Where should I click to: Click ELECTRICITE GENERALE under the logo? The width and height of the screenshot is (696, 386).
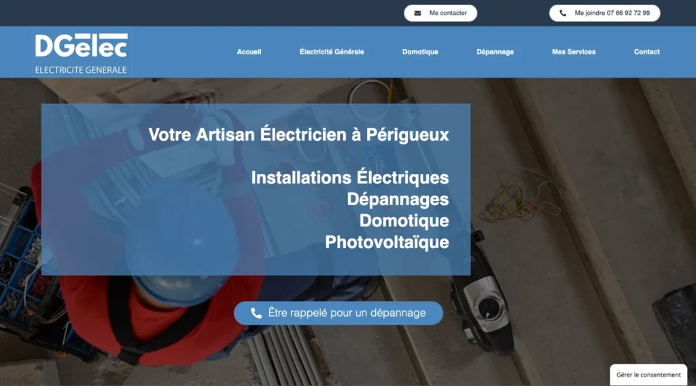point(81,70)
